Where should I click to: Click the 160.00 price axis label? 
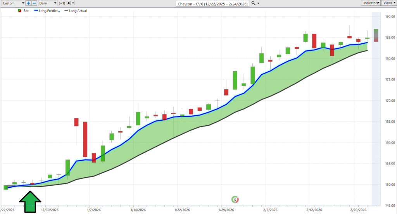(x=390, y=143)
